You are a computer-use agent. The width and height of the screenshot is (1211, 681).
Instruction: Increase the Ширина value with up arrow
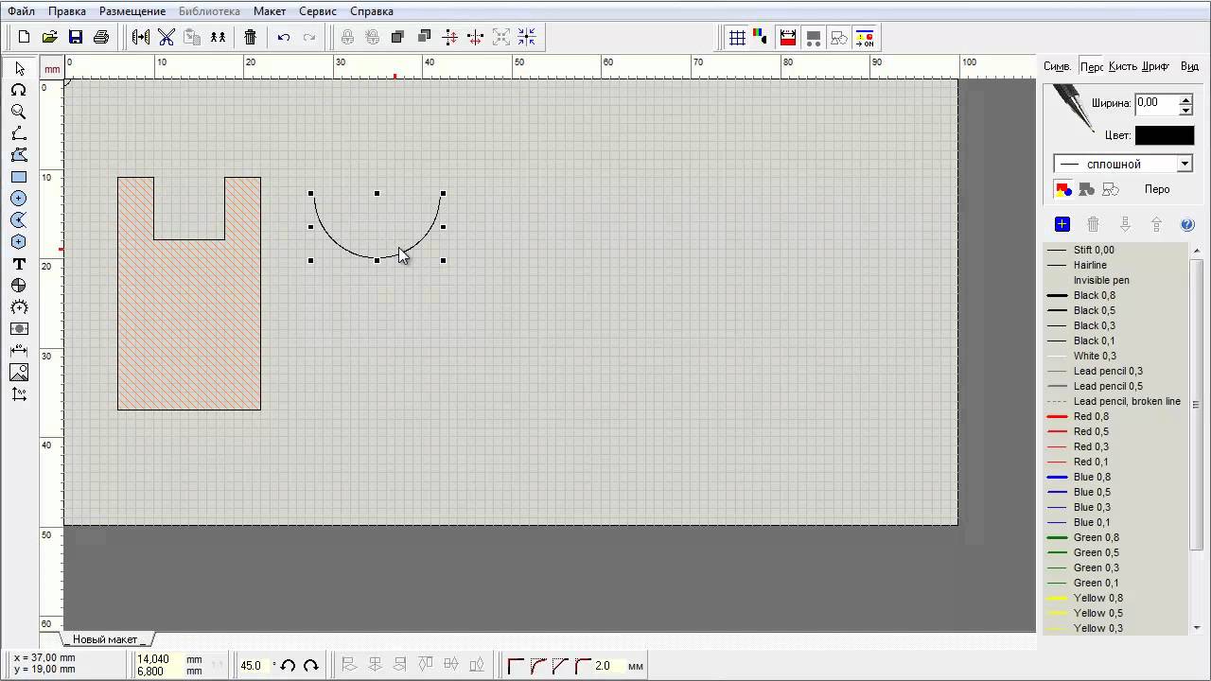click(x=1185, y=98)
